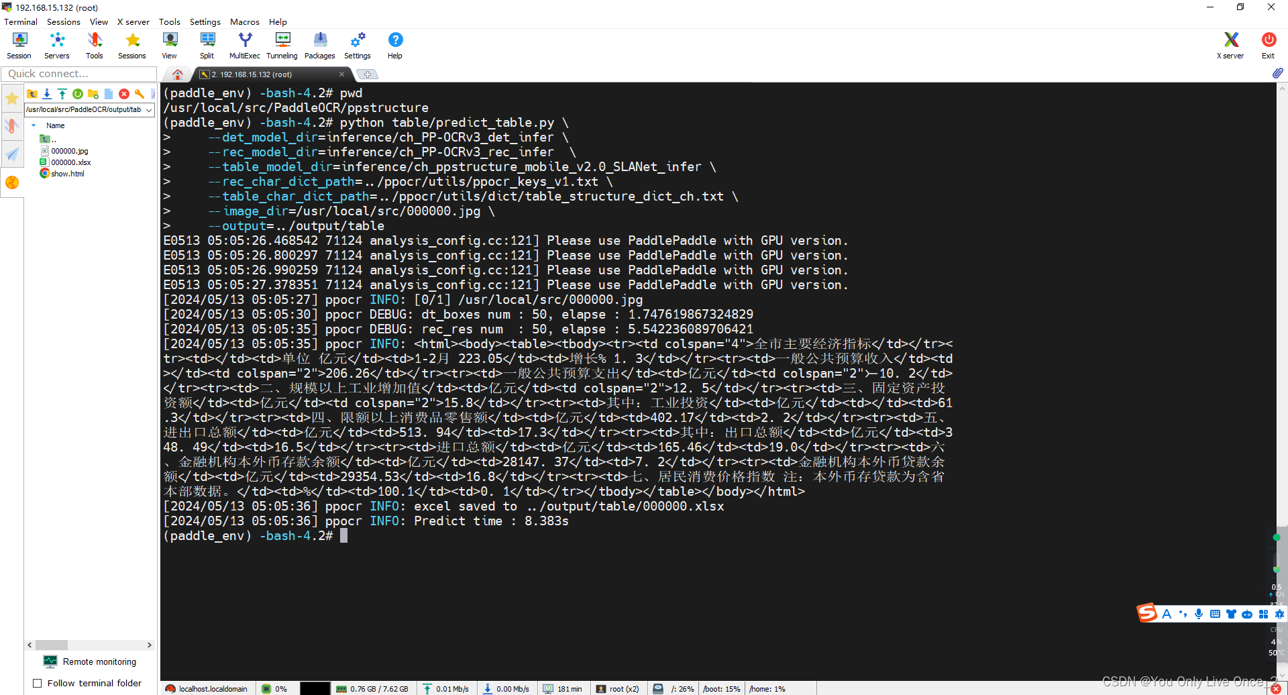Click the key icon in SFTP toolbar
This screenshot has width=1288, height=695.
tap(140, 94)
